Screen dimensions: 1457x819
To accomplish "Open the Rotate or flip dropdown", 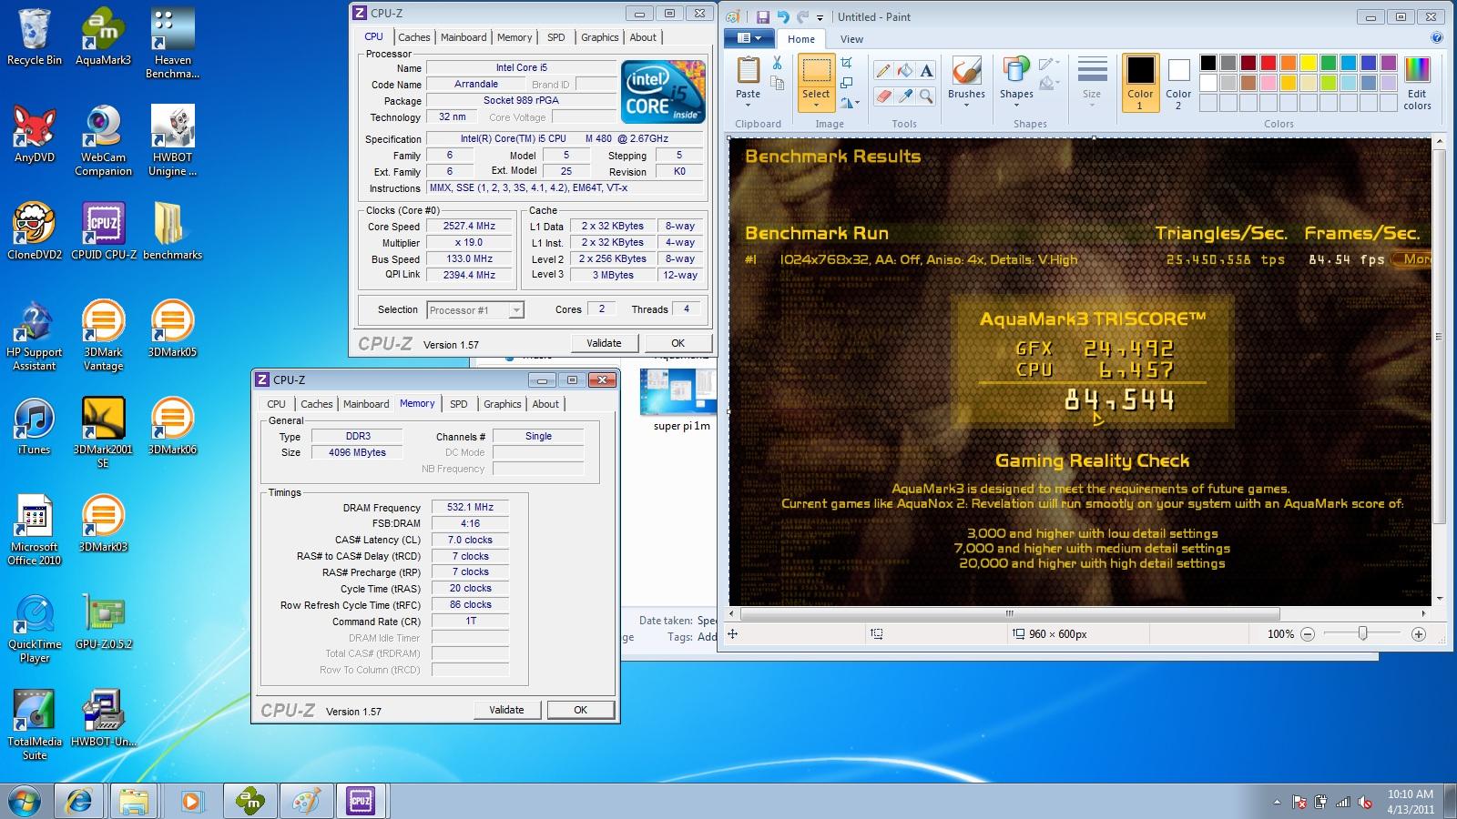I will [850, 104].
